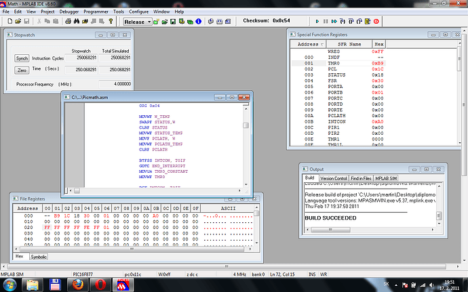Click the yellow question mark Help icon
The width and height of the screenshot is (468, 292).
[x=111, y=21]
